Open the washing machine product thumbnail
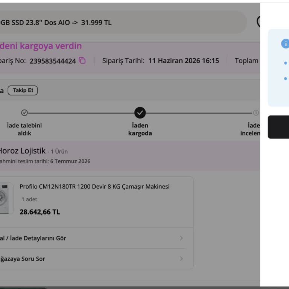289x289 pixels. [6, 198]
